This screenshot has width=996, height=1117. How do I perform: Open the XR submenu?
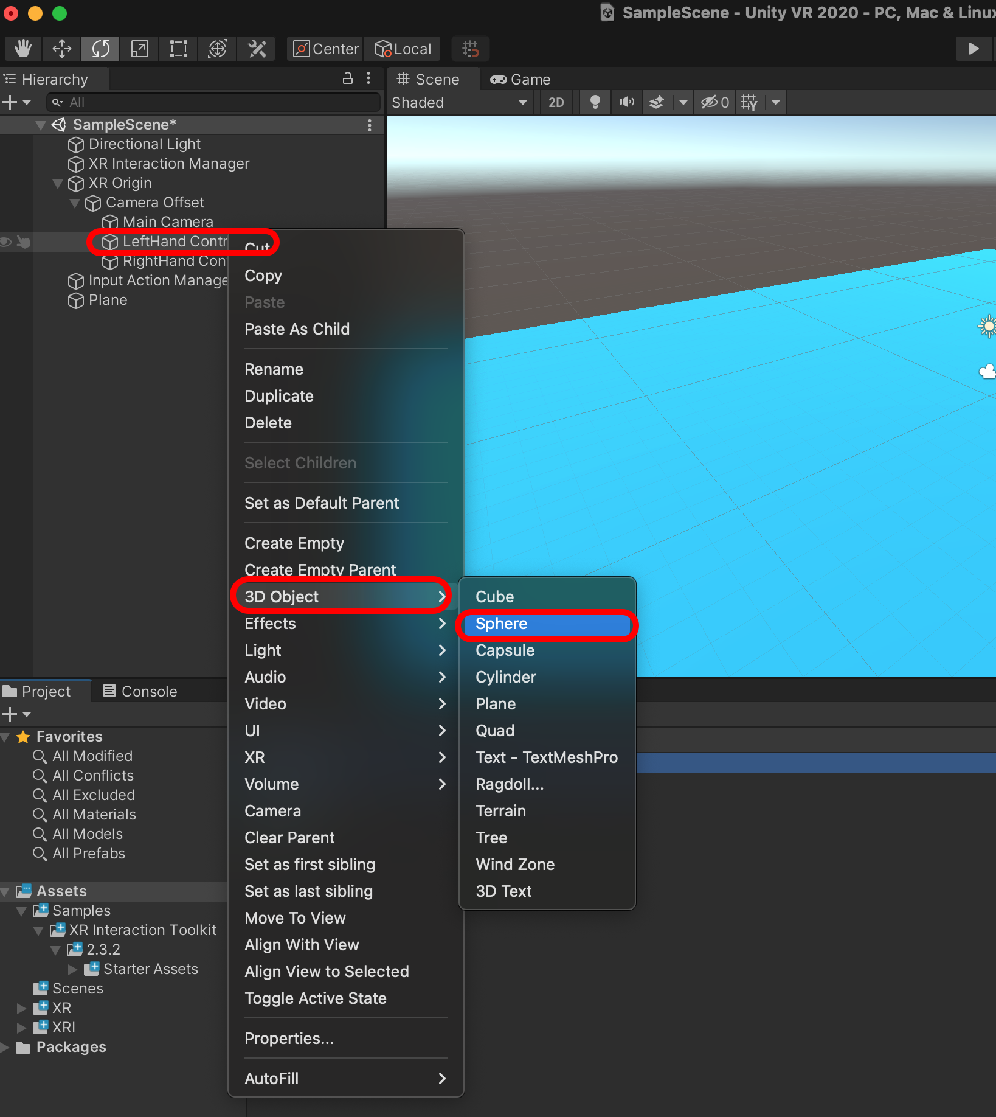[345, 757]
